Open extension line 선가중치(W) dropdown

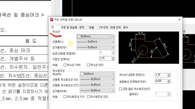(x=97, y=91)
